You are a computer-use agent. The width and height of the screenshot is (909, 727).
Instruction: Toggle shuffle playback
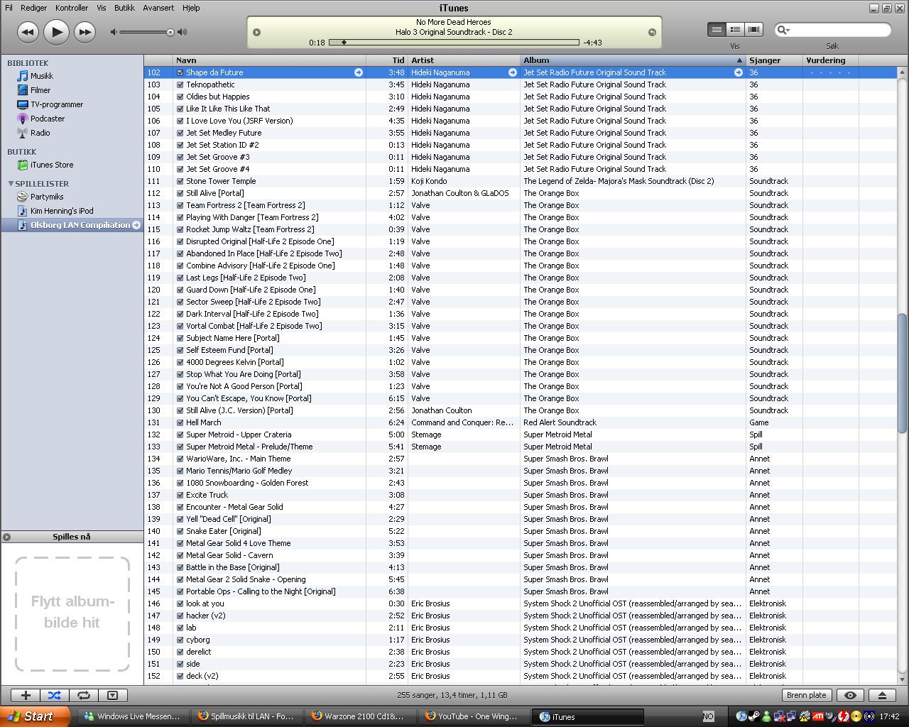[x=55, y=695]
